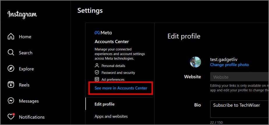Screen dimensions: 269x125
Task: Click the Settings page title
Action: [x=90, y=10]
